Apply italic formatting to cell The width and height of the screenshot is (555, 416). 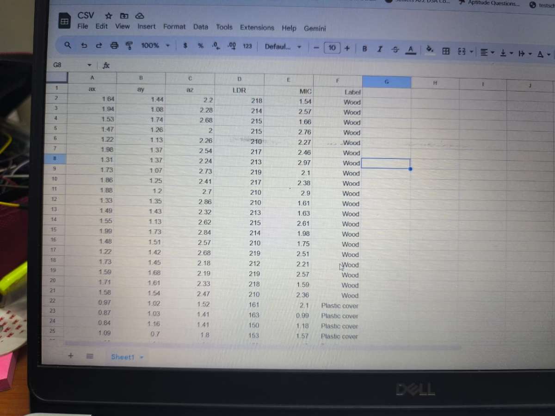coord(380,49)
